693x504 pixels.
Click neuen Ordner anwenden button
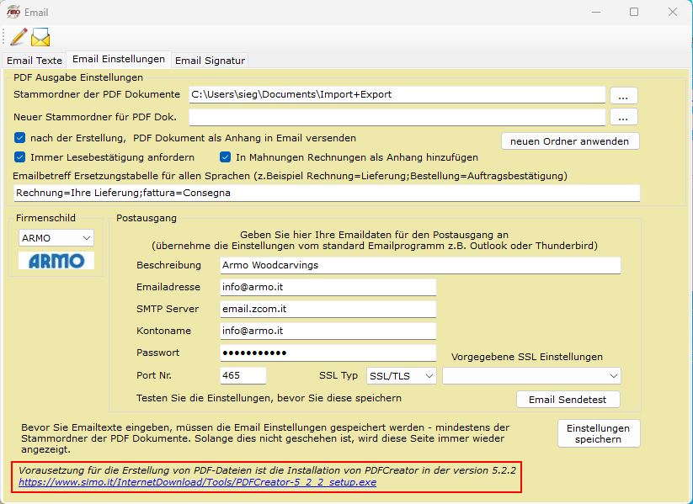point(570,141)
